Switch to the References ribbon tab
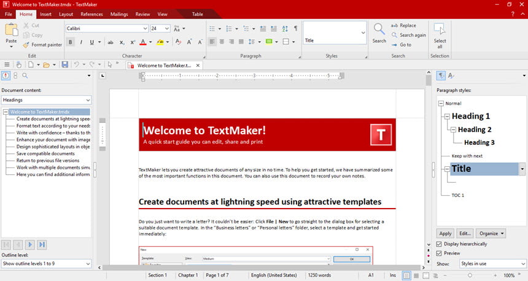 (x=91, y=14)
